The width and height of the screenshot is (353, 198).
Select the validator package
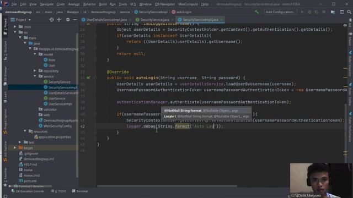click(50, 109)
